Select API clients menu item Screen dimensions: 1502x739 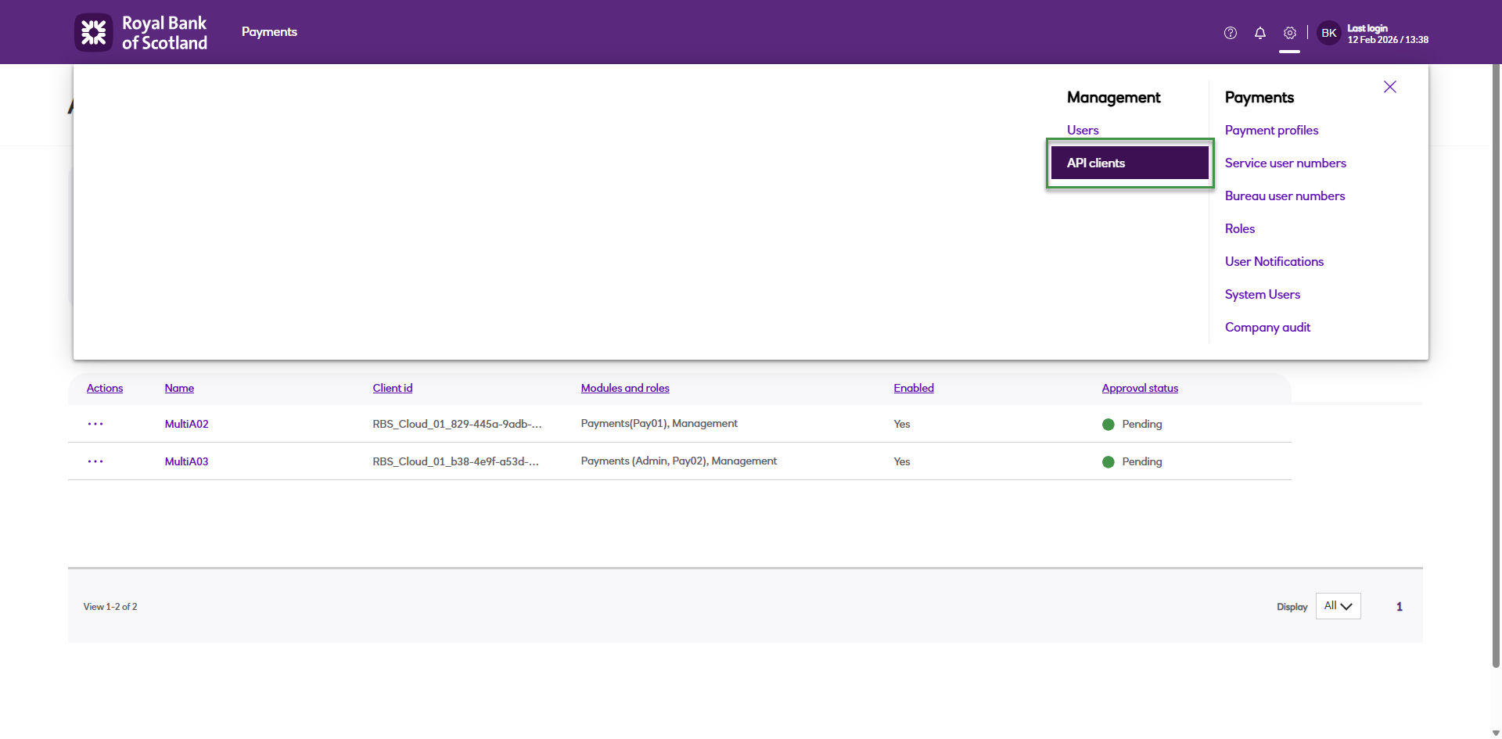coord(1130,163)
